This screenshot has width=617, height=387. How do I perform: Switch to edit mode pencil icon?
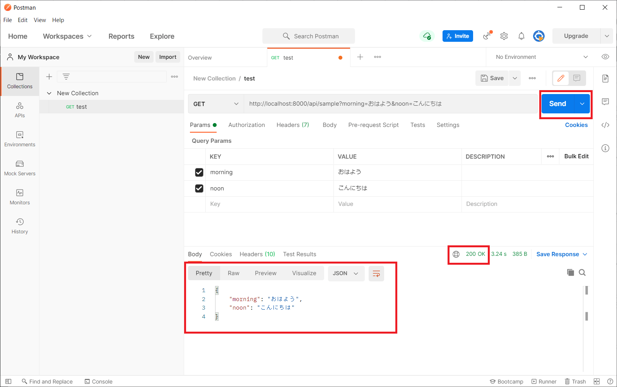click(561, 78)
